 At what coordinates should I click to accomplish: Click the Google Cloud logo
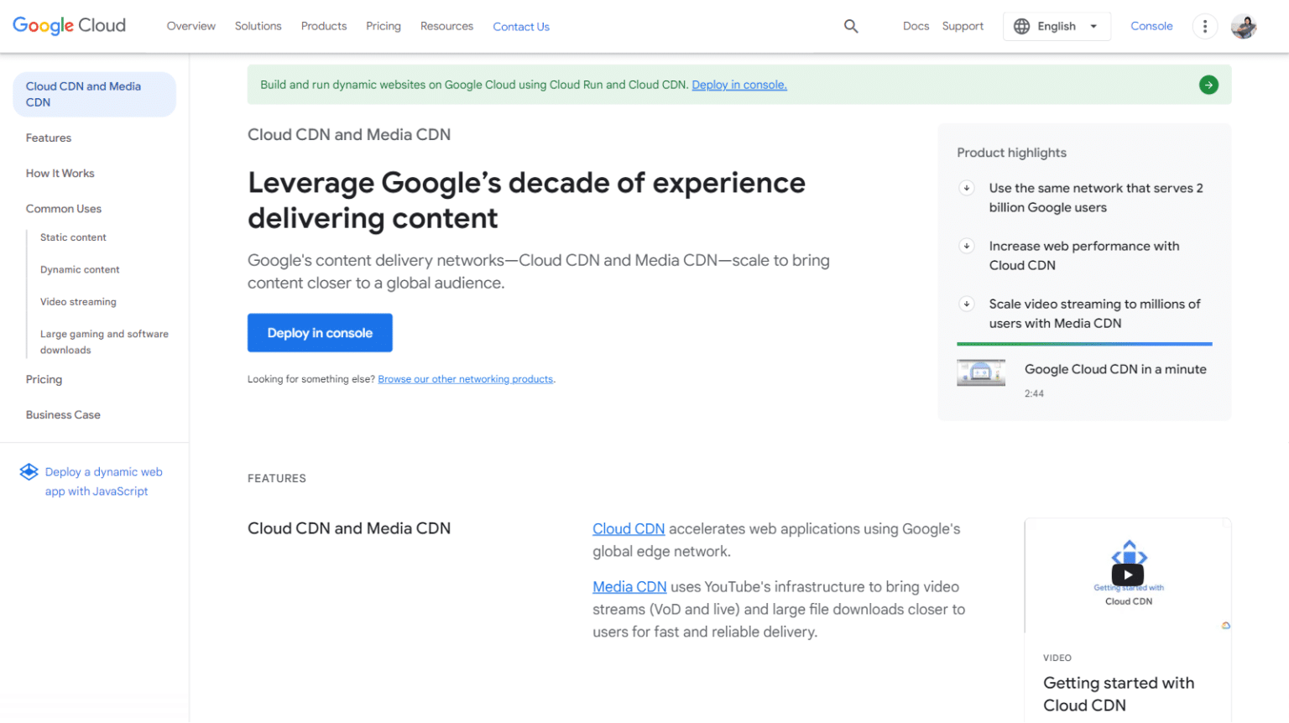point(69,25)
